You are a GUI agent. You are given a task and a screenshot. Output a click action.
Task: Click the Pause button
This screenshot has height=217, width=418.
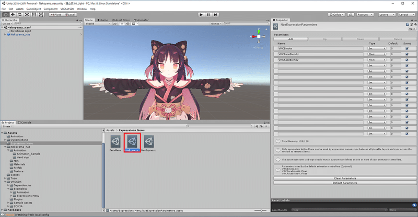pyautogui.click(x=208, y=15)
